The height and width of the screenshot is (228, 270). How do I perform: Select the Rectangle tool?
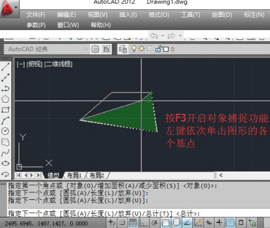[6, 110]
